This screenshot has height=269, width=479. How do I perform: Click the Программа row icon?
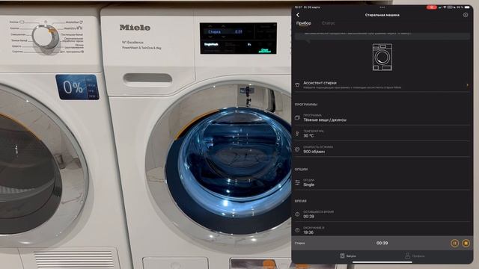coord(297,117)
